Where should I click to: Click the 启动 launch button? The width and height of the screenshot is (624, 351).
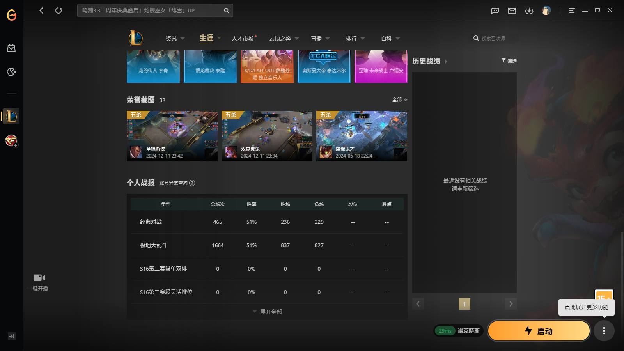pyautogui.click(x=539, y=331)
